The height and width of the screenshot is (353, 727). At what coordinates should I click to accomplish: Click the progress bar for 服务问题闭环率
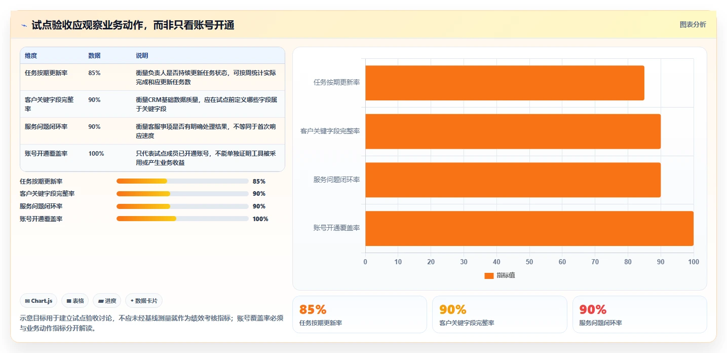[x=182, y=206]
